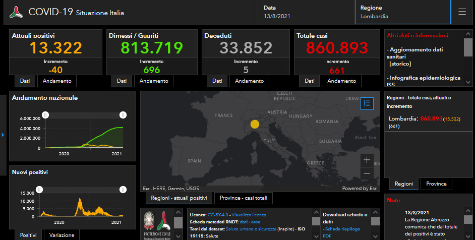Switch Attuali positivi card to Andamento
The height and width of the screenshot is (240, 475).
[57, 81]
